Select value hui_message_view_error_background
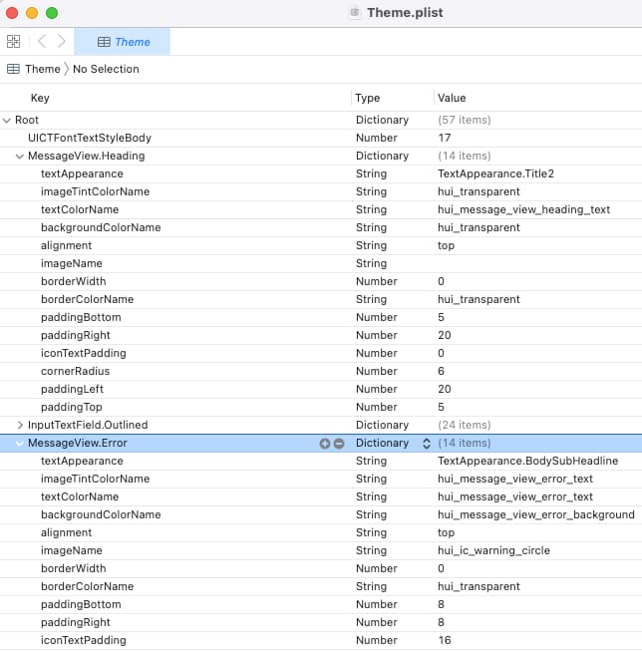Viewport: 642px width, 651px height. click(536, 514)
